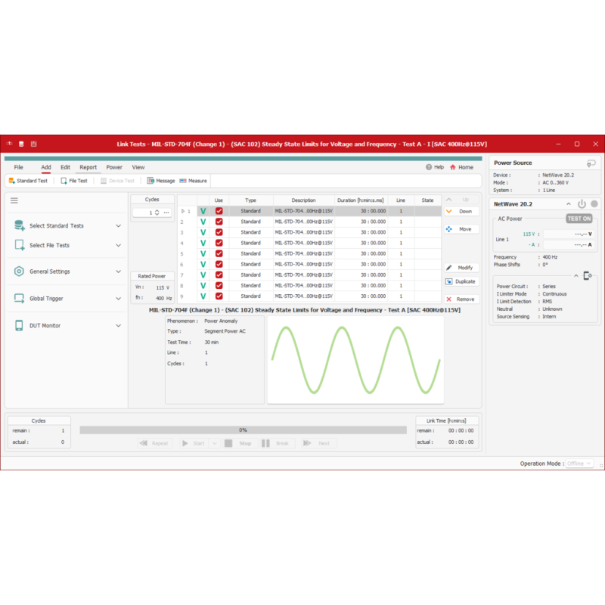Viewport: 605px width, 605px height.
Task: Open the Message tool
Action: pyautogui.click(x=161, y=181)
